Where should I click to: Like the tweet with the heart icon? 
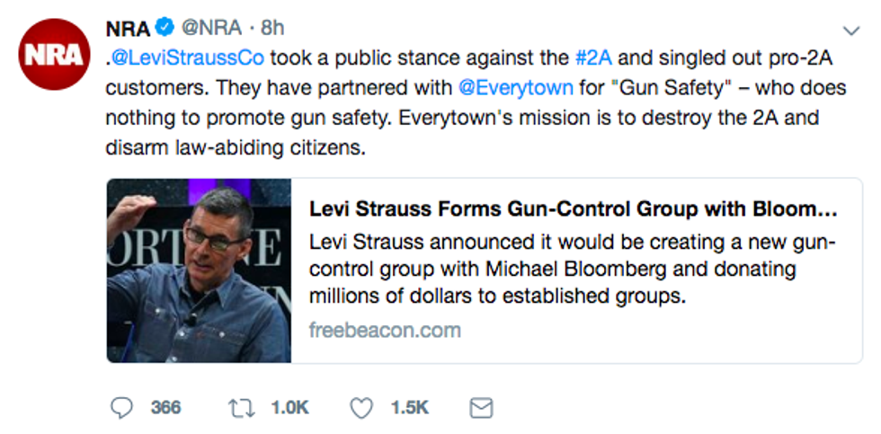(360, 408)
